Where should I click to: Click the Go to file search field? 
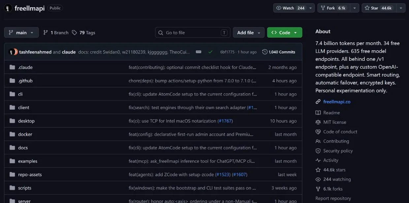(x=193, y=33)
